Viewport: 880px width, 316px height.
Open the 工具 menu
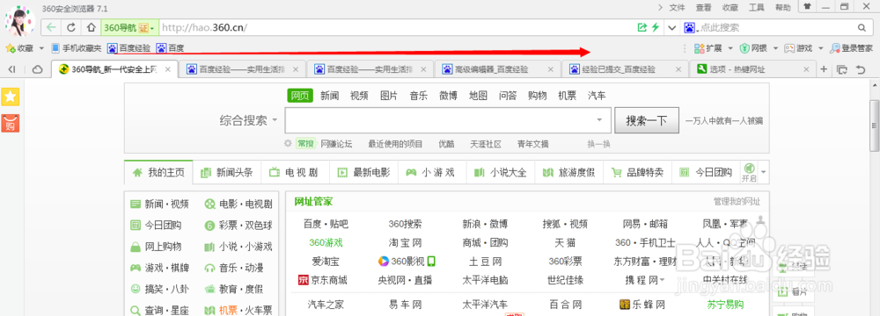757,8
